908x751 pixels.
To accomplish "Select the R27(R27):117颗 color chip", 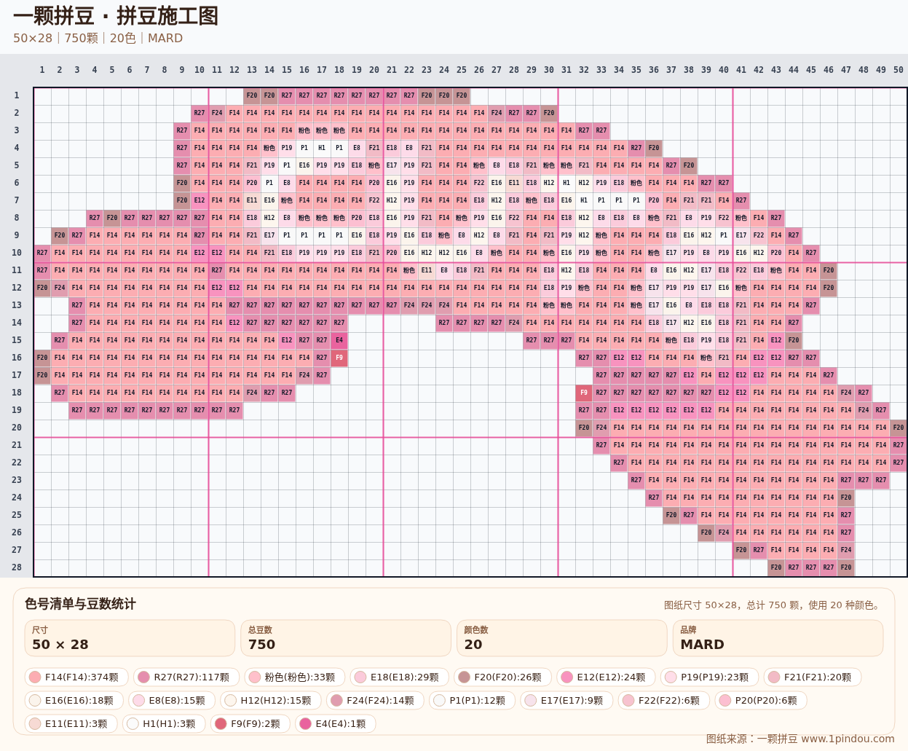I will (x=186, y=677).
